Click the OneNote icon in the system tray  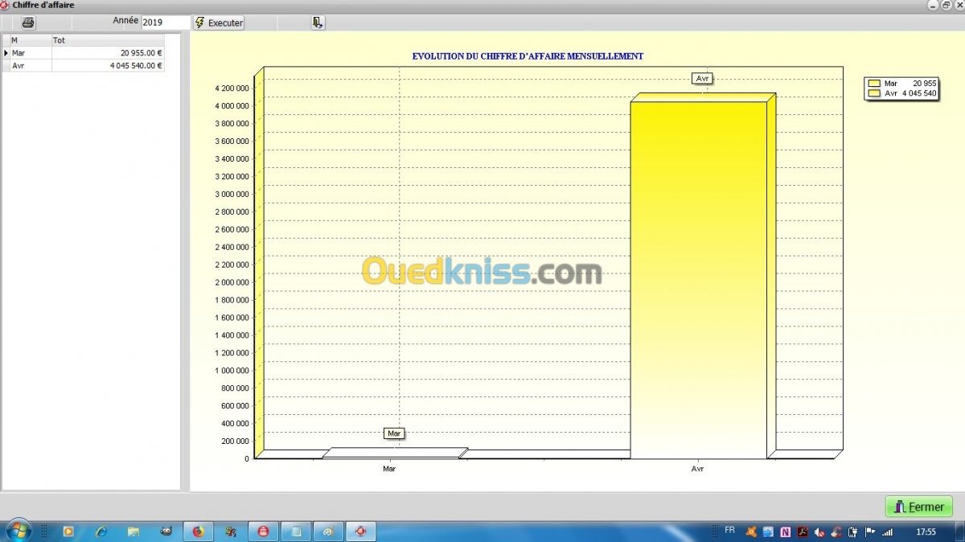pos(785,531)
